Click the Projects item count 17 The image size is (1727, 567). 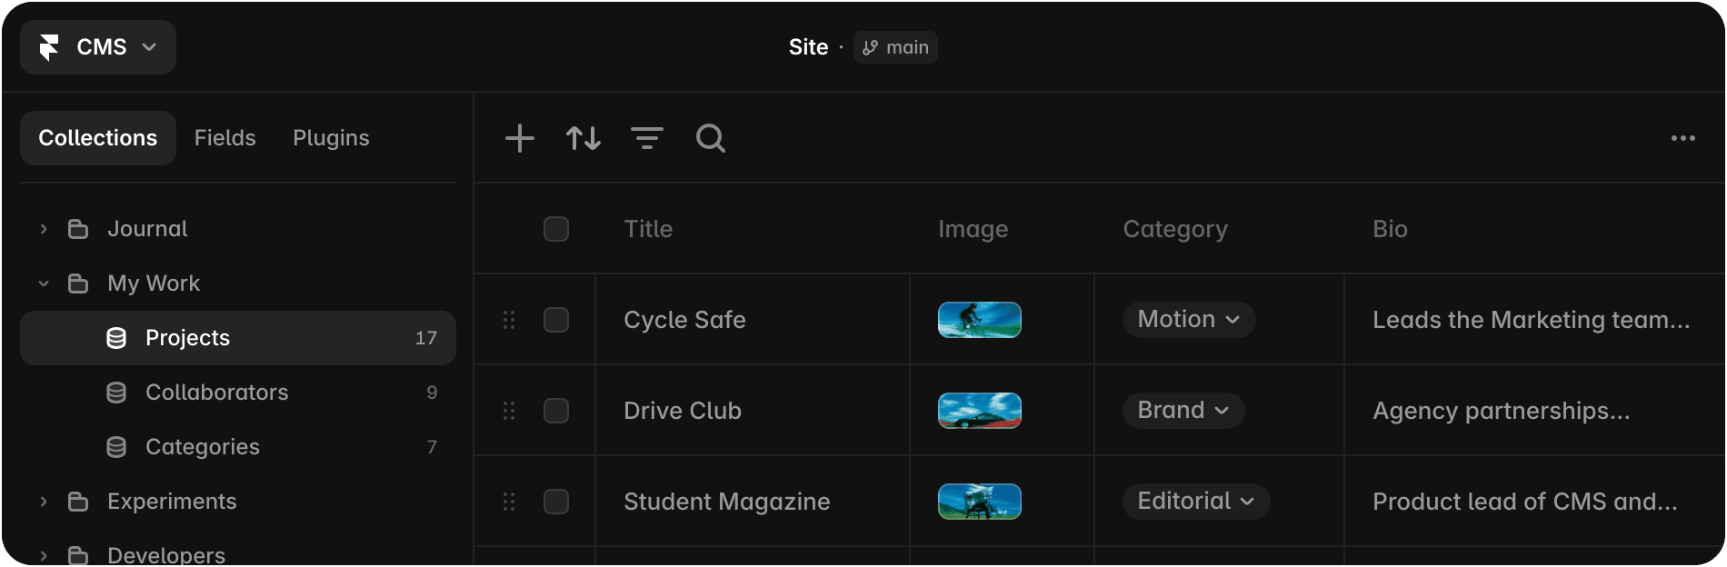426,338
